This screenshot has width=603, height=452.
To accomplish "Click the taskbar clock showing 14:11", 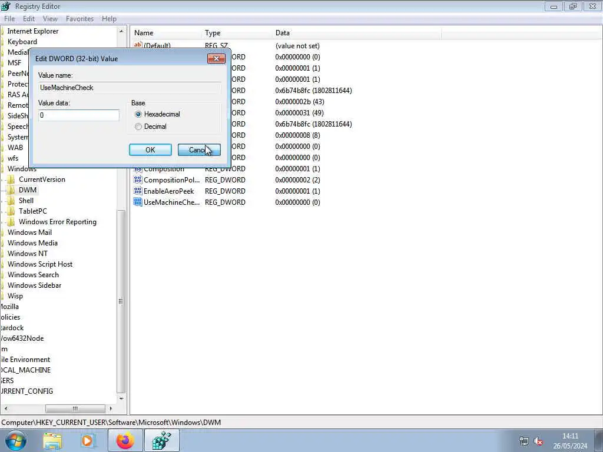I will tap(570, 441).
